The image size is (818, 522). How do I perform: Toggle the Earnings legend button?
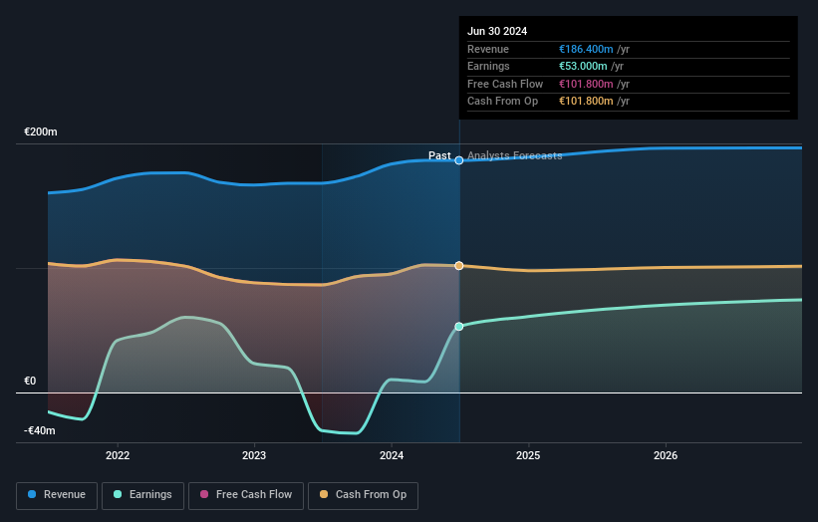142,495
